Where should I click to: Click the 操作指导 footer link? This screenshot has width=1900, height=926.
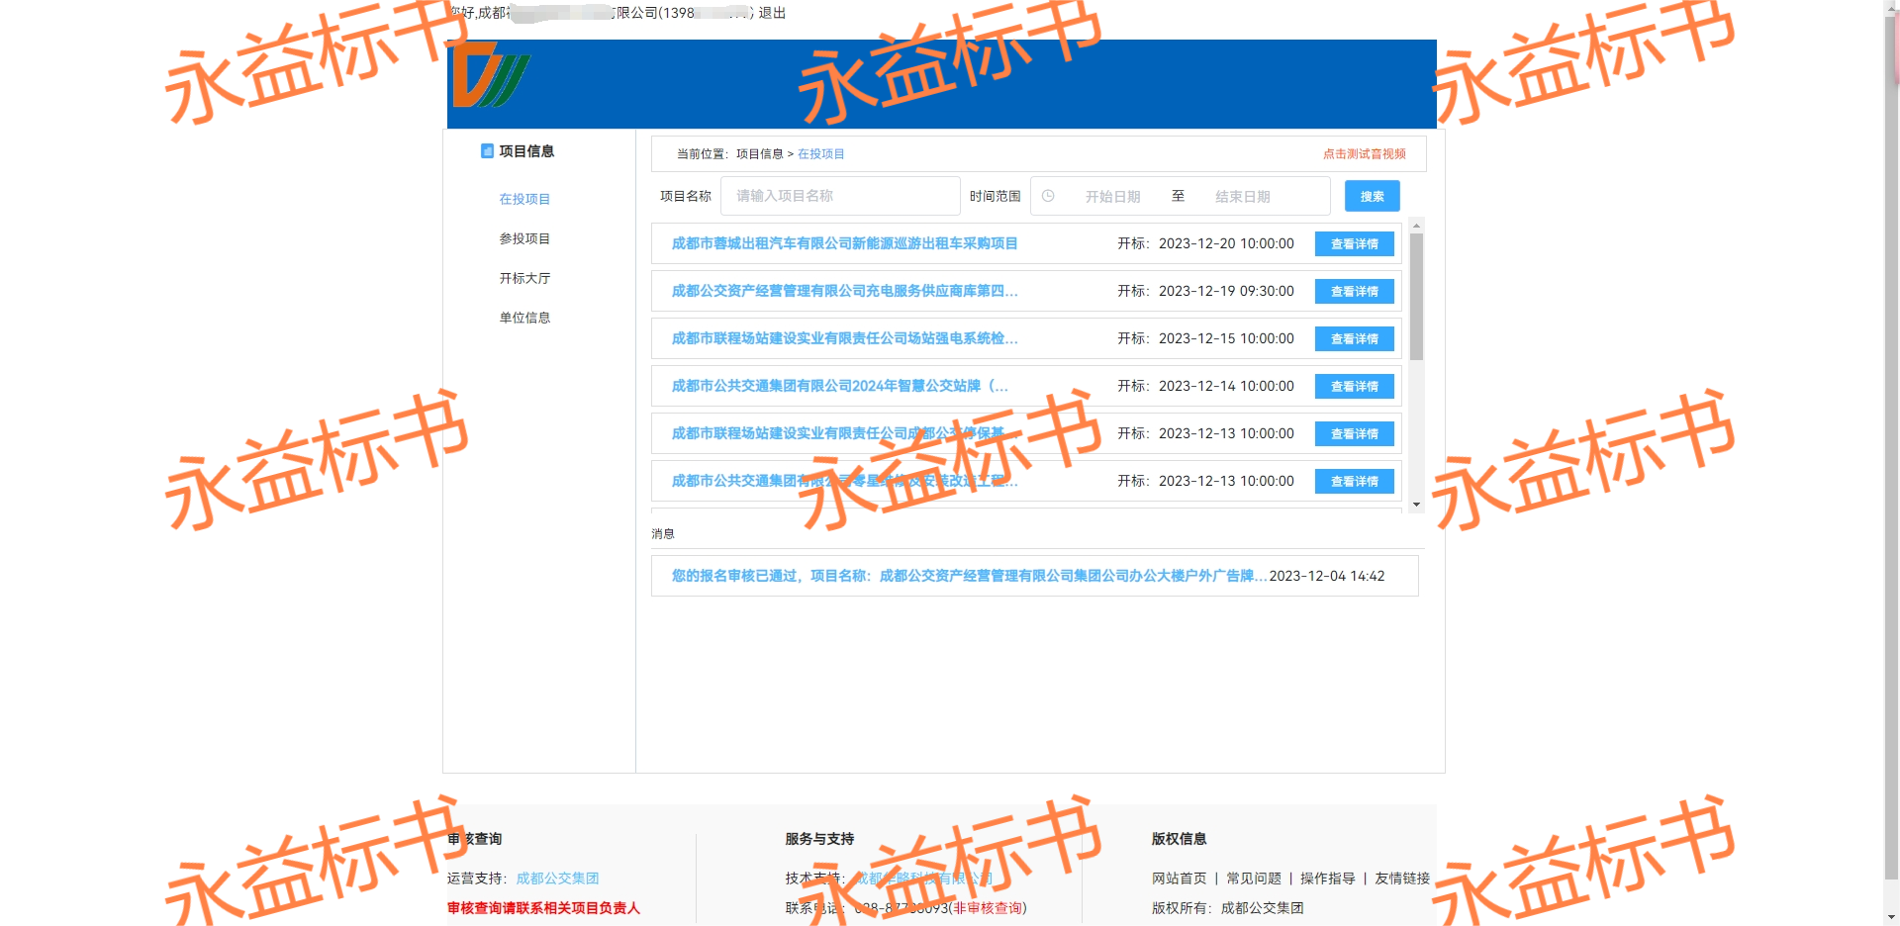(x=1327, y=879)
